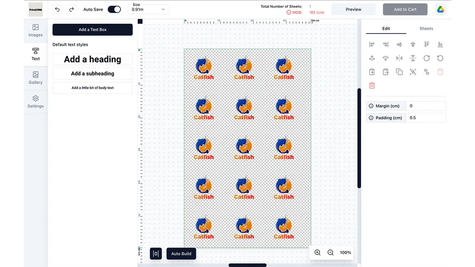475x267 pixels.
Task: Rotate selection clockwise
Action: click(x=426, y=58)
